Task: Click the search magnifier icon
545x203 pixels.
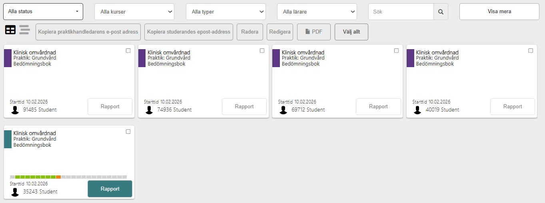Action: pos(441,12)
